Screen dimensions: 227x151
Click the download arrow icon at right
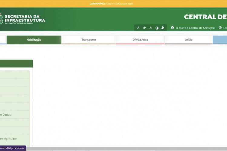[220, 28]
